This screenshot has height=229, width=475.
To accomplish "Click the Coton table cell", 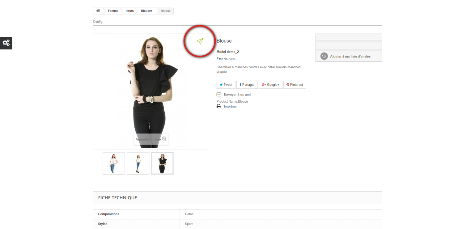I will click(281, 214).
